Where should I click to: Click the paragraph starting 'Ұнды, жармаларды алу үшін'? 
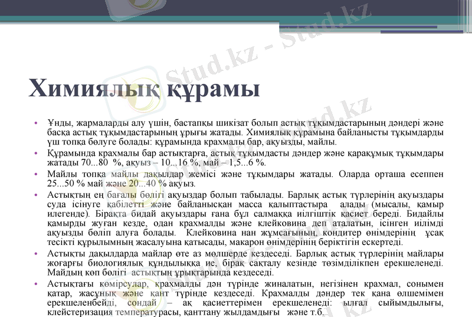(x=245, y=132)
